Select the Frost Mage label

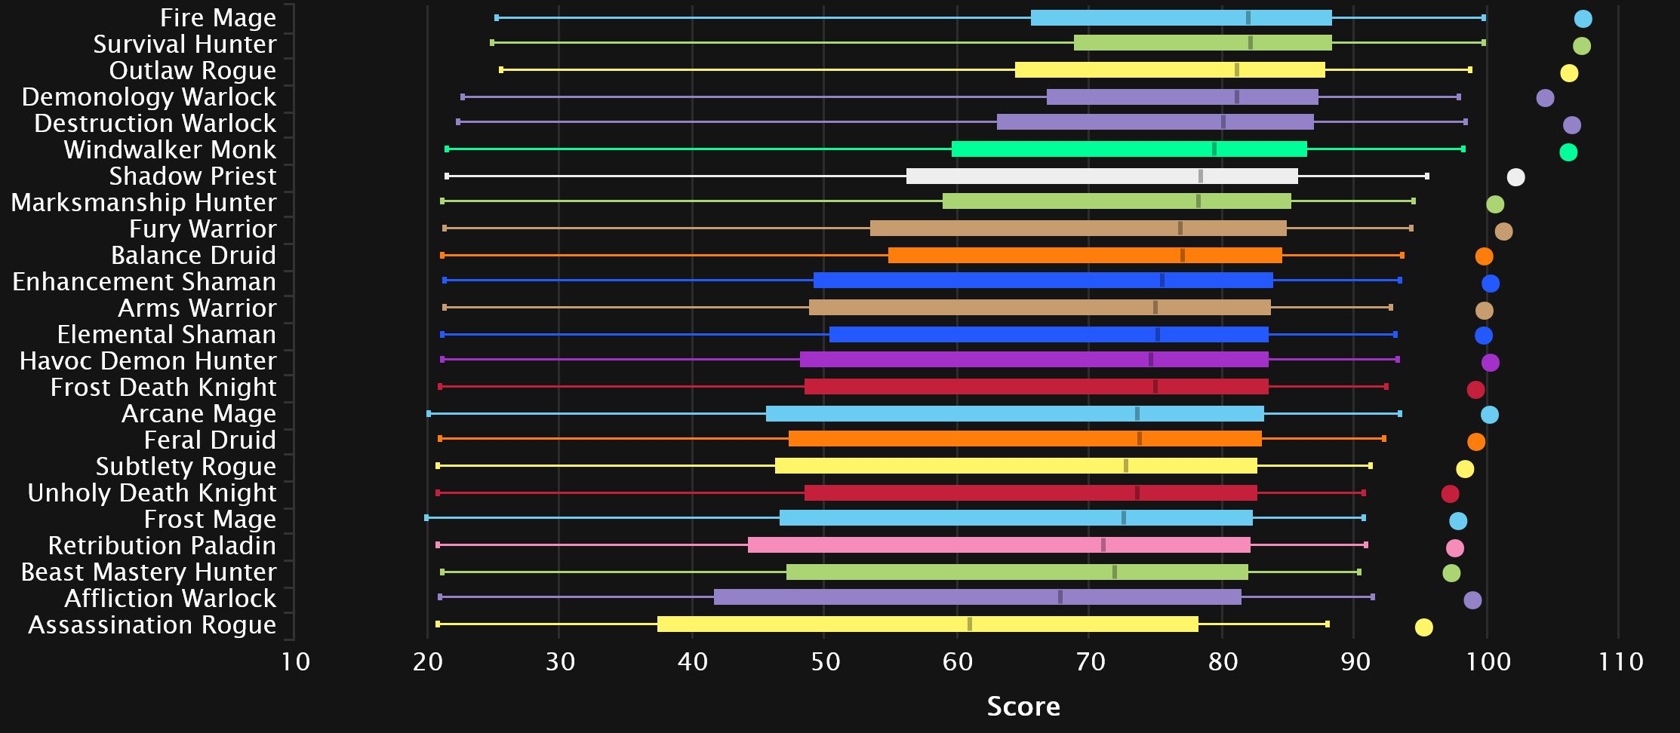(x=210, y=520)
